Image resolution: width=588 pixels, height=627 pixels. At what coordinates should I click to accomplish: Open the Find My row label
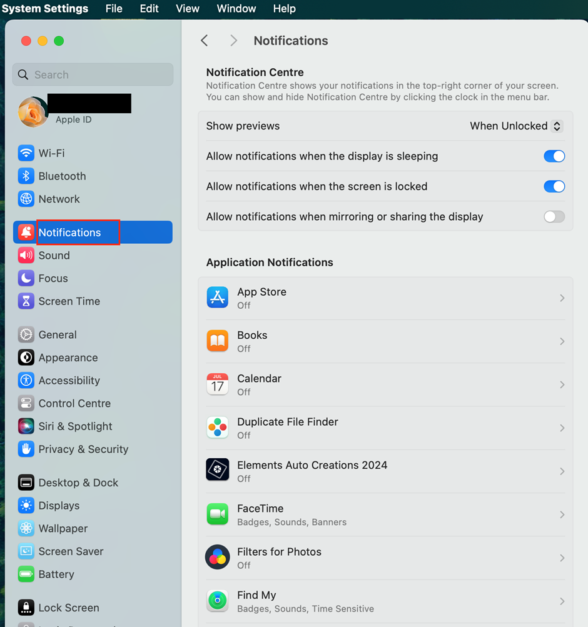pos(257,595)
